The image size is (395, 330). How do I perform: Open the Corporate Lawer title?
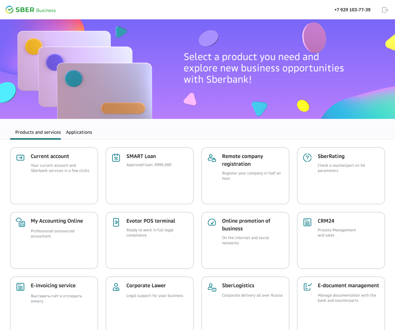146,286
